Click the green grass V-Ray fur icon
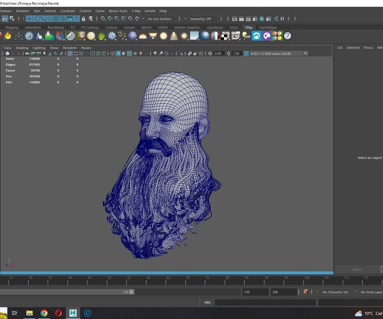The width and height of the screenshot is (383, 319). pos(101,36)
